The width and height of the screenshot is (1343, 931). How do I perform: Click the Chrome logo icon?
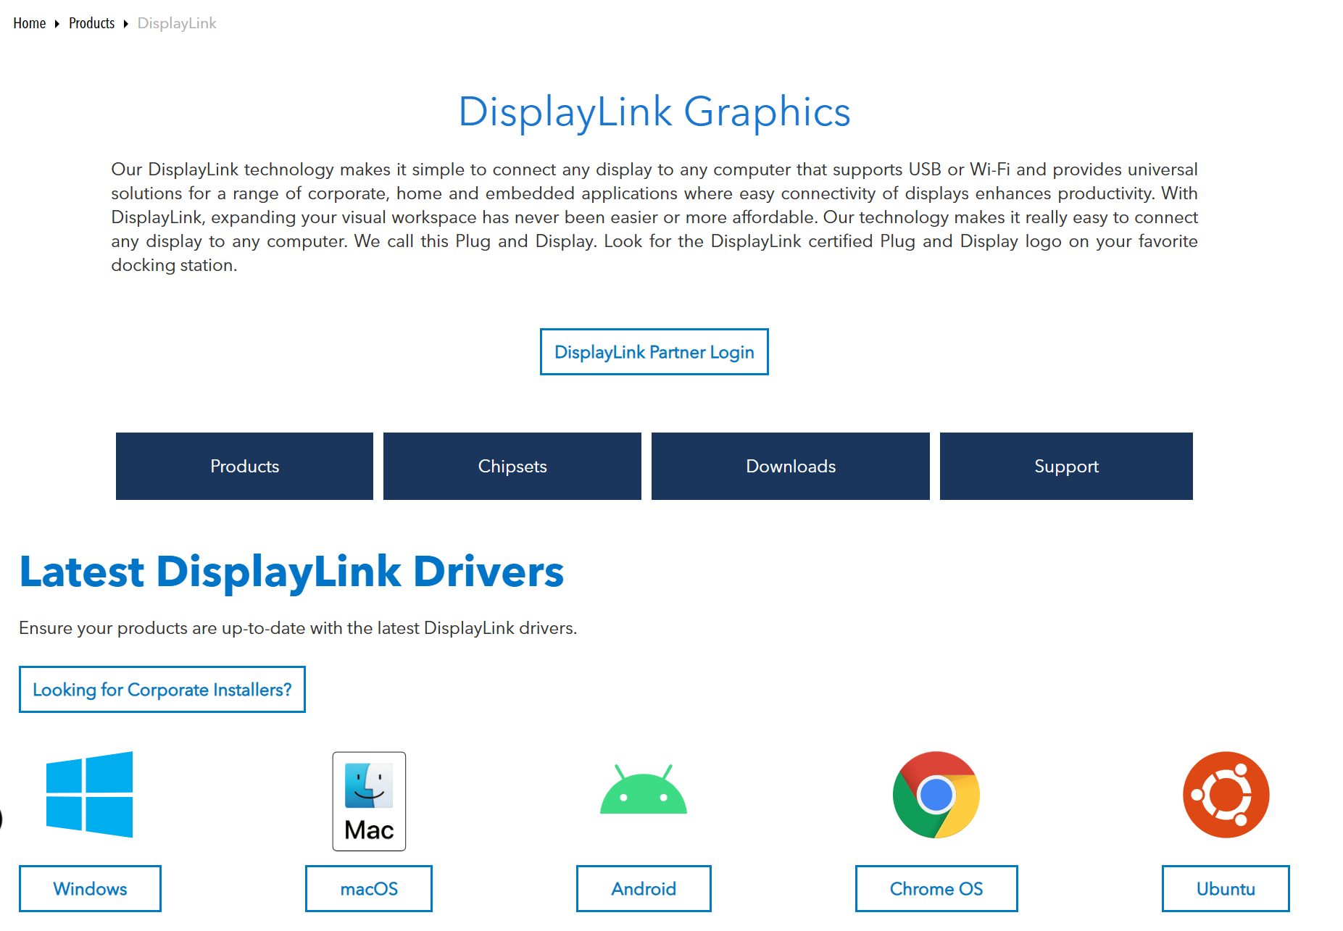tap(936, 795)
